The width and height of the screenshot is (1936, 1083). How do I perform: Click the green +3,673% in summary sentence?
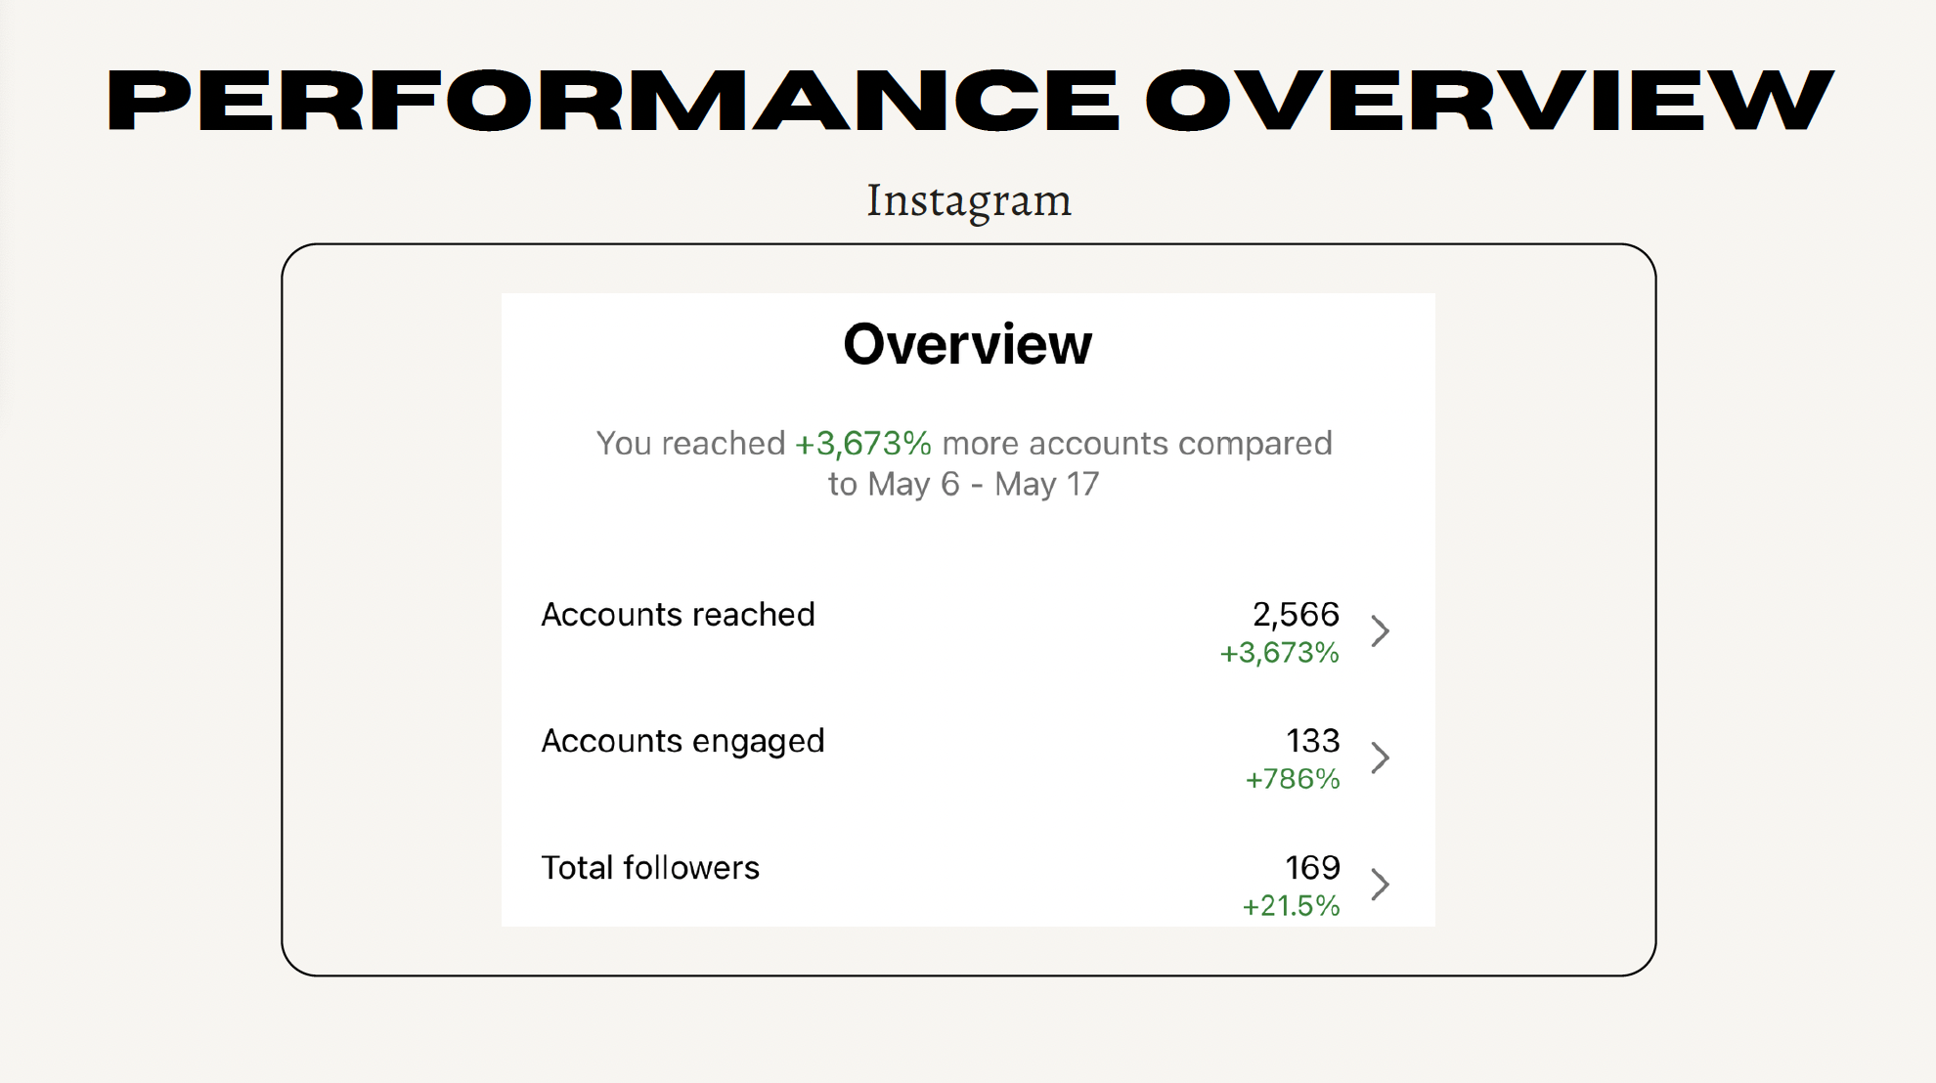tap(862, 444)
